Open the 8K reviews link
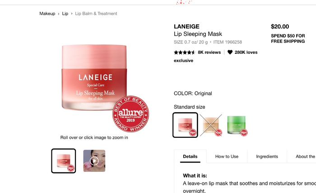The height and width of the screenshot is (193, 316). pyautogui.click(x=209, y=52)
